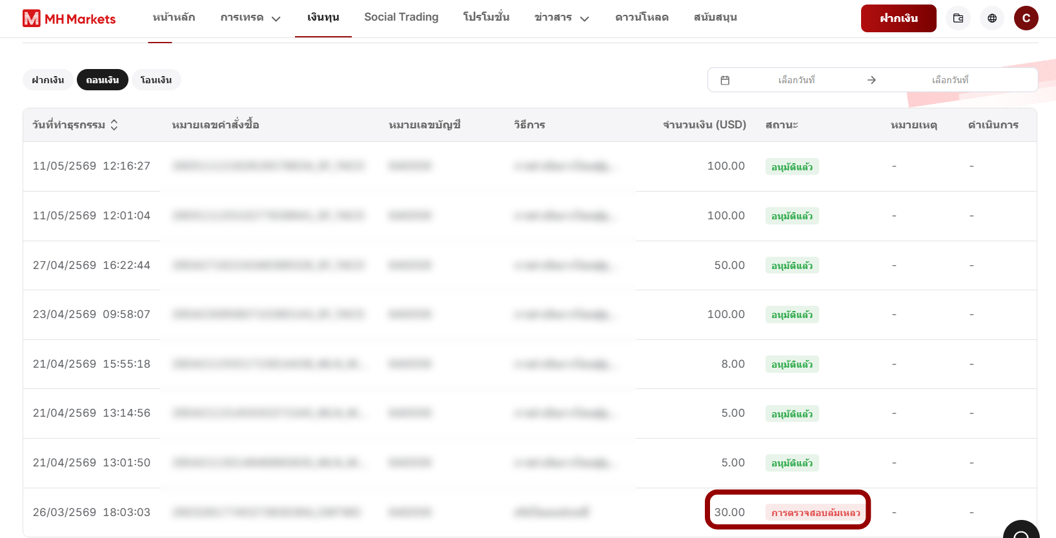Open the user avatar C menu
This screenshot has width=1056, height=538.
1026,18
